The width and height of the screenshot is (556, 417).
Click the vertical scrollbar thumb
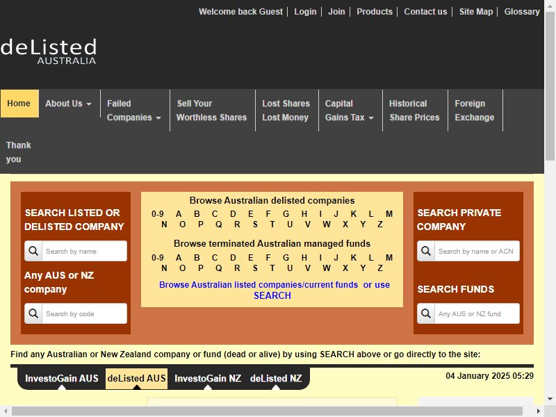[550, 85]
